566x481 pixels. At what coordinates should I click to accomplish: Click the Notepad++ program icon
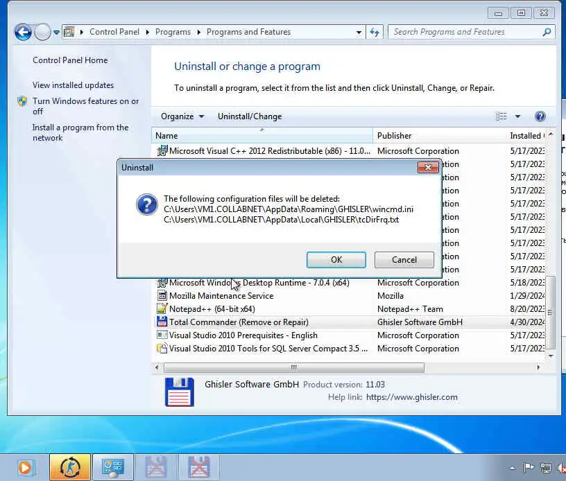[162, 308]
